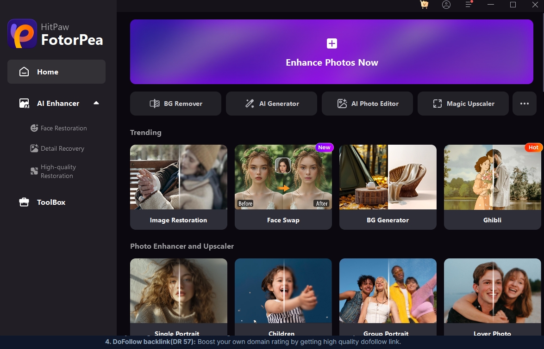Select the Detail Recovery sidebar icon
The width and height of the screenshot is (544, 349).
34,148
